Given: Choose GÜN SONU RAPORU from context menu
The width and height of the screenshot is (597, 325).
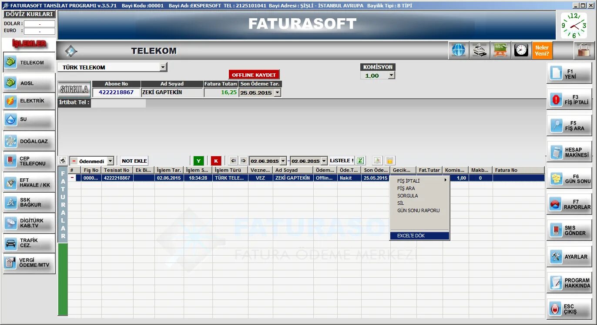Looking at the screenshot, I should [x=420, y=210].
